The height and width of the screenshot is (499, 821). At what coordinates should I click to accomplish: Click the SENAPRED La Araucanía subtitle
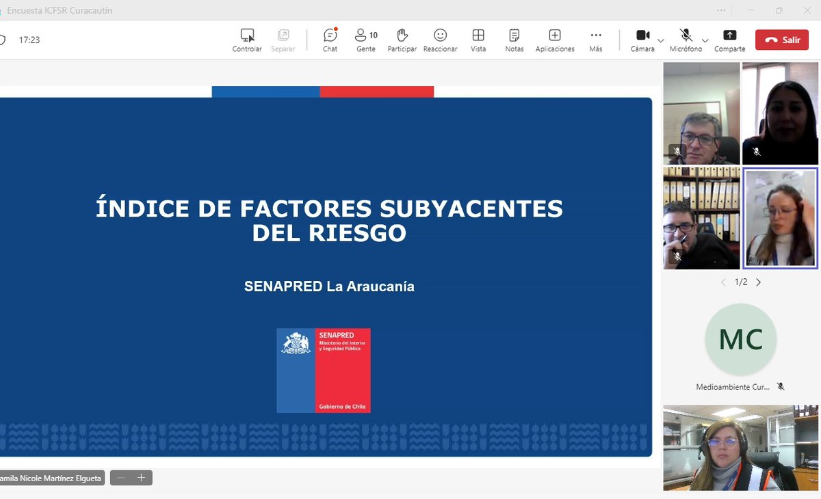tap(329, 286)
